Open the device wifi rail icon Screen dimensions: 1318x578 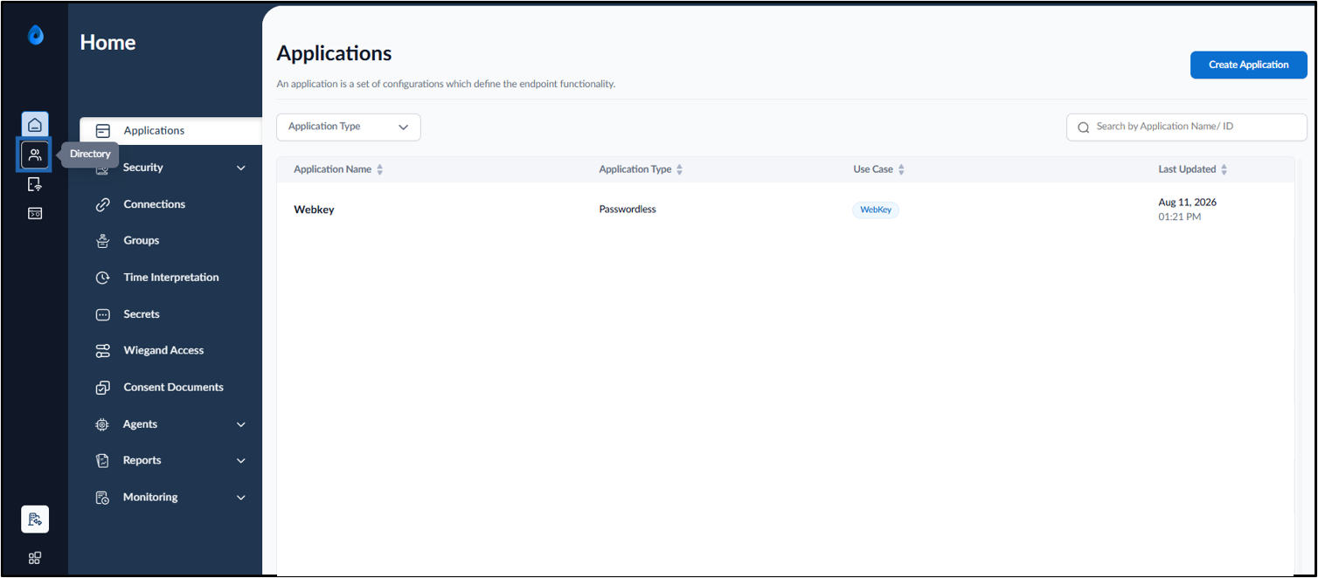pyautogui.click(x=35, y=184)
